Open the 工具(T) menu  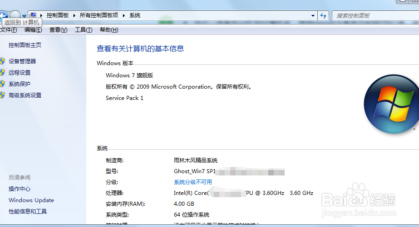[84, 30]
